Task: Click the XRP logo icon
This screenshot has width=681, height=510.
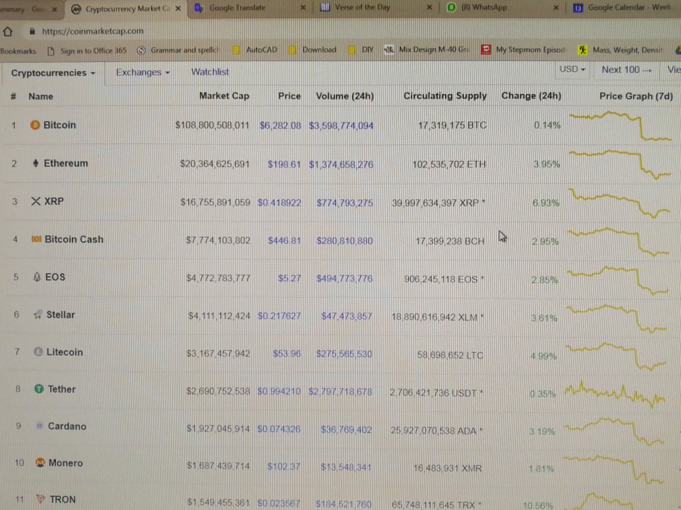Action: 35,201
